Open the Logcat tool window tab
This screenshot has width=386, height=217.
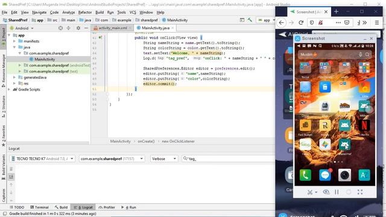click(83, 207)
